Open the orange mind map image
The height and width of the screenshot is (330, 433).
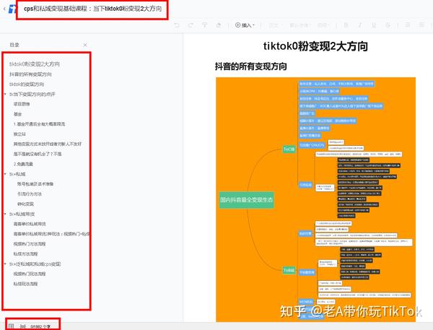[315, 199]
